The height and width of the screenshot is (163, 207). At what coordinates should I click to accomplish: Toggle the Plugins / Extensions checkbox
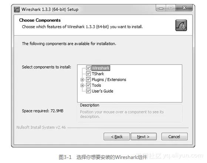point(88,79)
